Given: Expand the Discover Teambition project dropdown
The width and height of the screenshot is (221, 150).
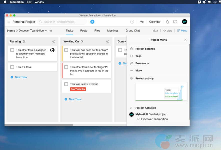Looking at the screenshot, I should (x=46, y=31).
